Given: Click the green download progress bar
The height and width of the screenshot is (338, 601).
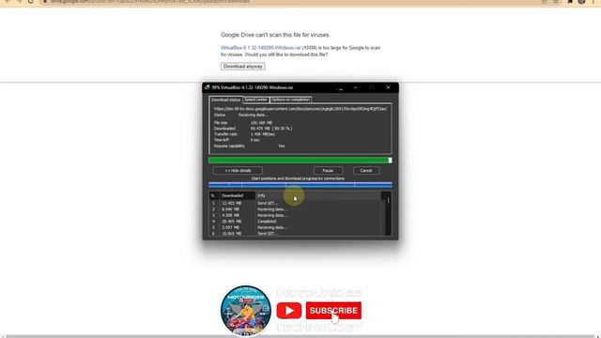Looking at the screenshot, I should tap(300, 161).
